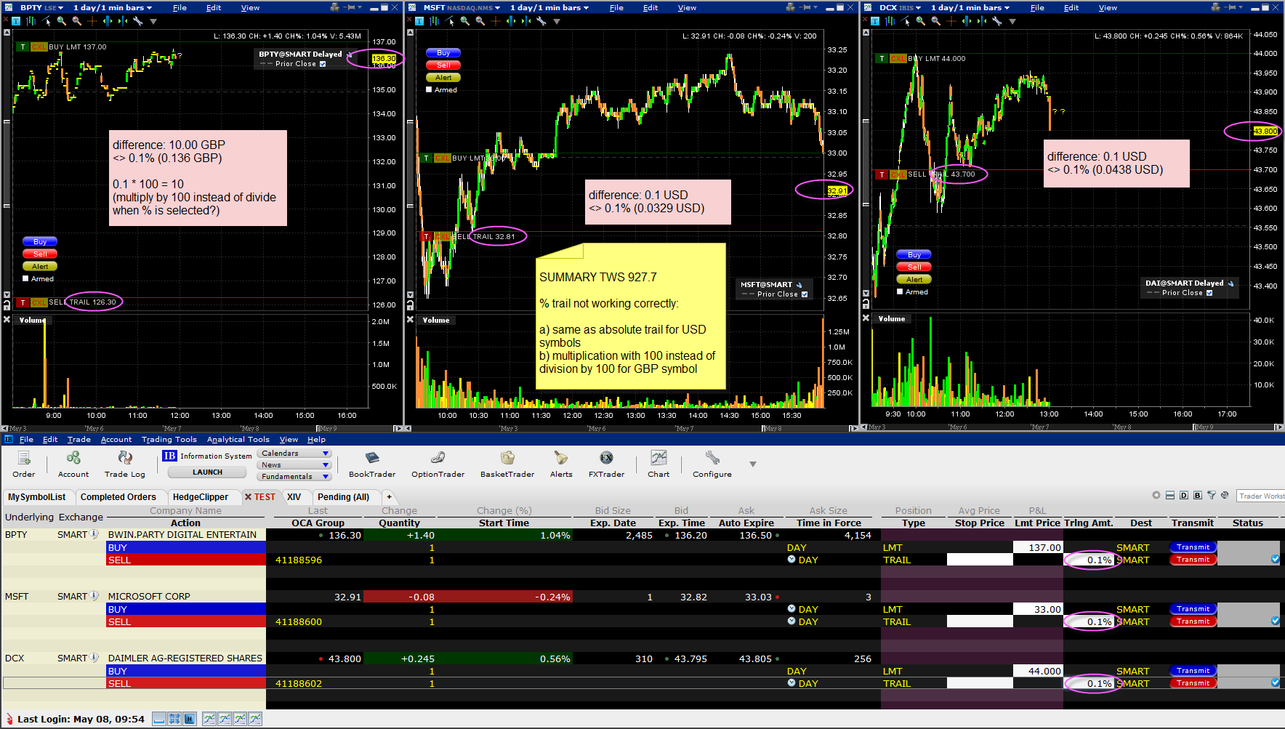Toggle Armed checkbox in BPTY chart

pyautogui.click(x=25, y=278)
